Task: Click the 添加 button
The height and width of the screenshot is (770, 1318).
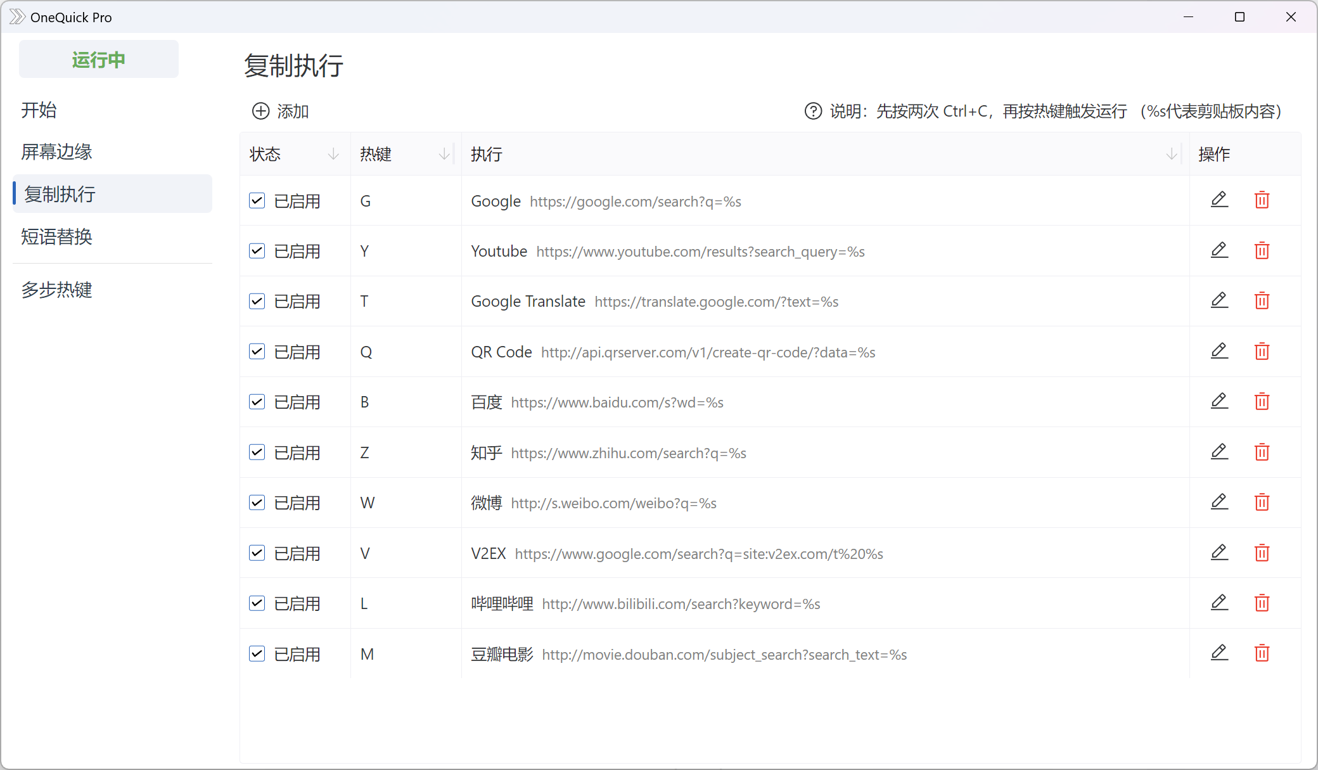Action: pos(279,111)
